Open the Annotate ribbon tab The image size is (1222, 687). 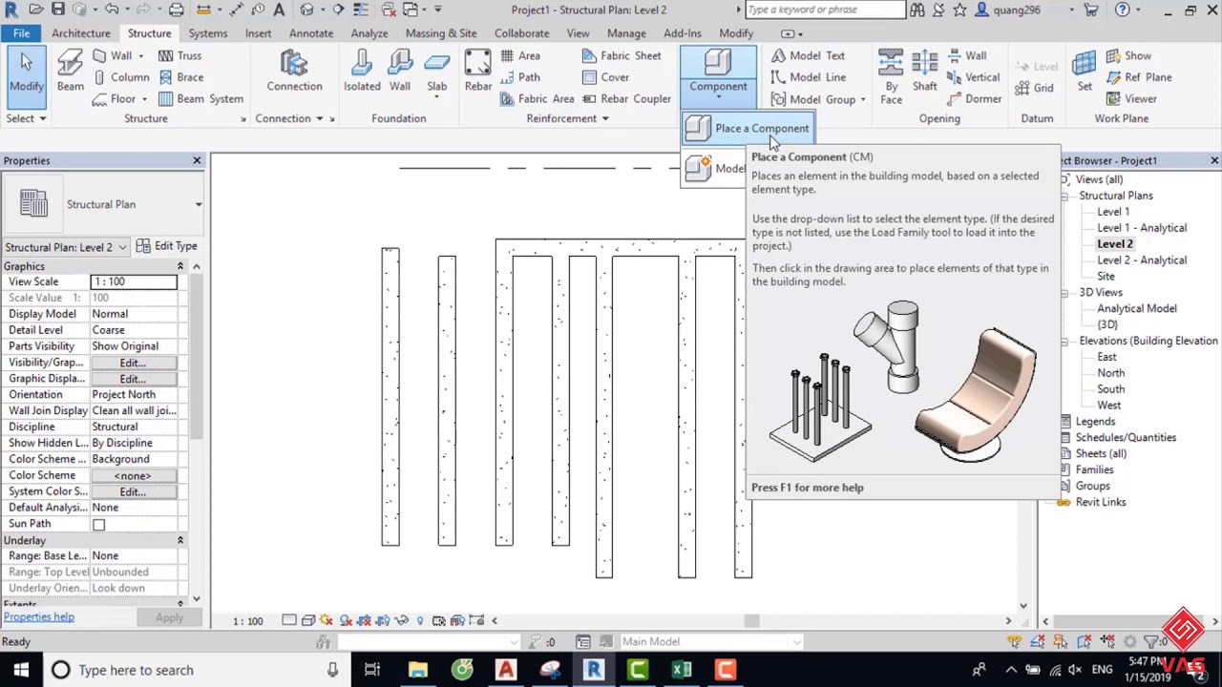311,33
